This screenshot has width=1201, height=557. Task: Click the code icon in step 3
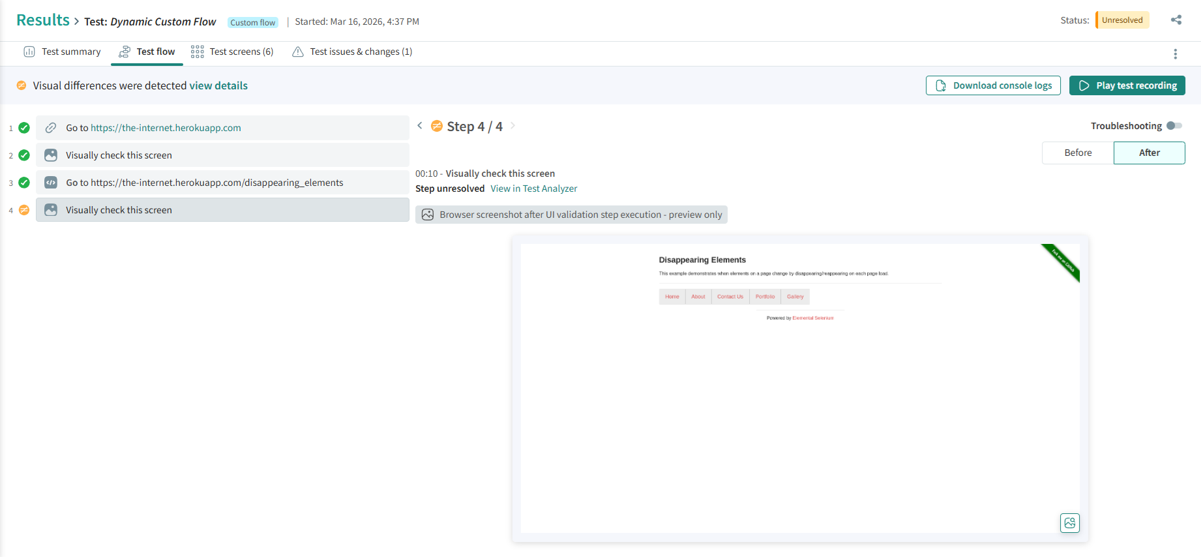tap(51, 183)
